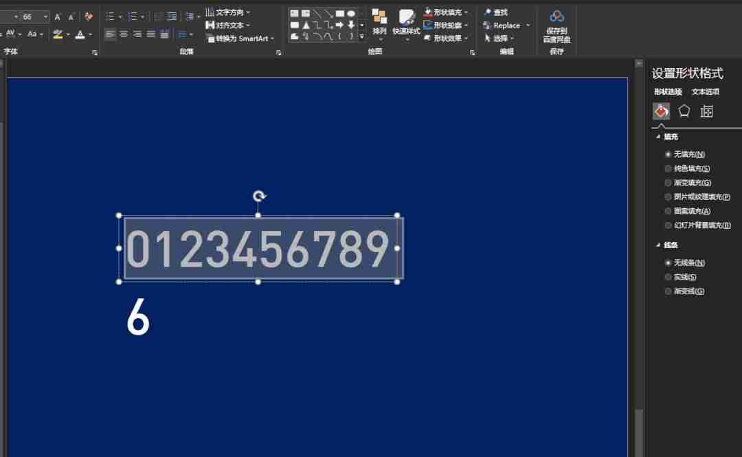Apply the text highlight color pen
742x457 pixels.
click(58, 34)
